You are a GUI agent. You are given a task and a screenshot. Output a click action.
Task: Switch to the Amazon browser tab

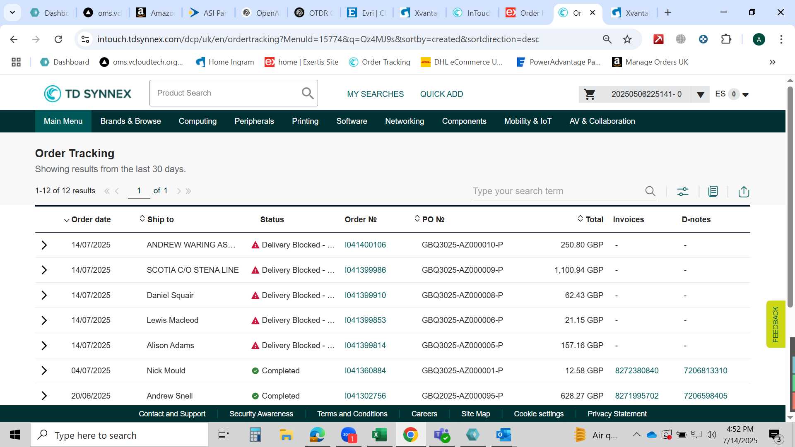point(156,13)
